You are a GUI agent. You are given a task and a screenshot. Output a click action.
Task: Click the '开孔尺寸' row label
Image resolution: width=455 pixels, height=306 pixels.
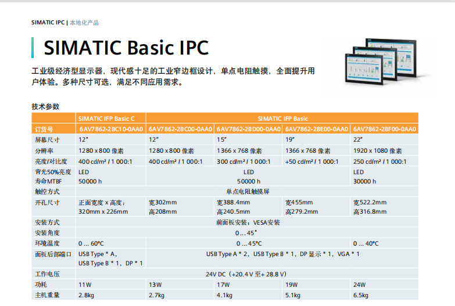47,203
